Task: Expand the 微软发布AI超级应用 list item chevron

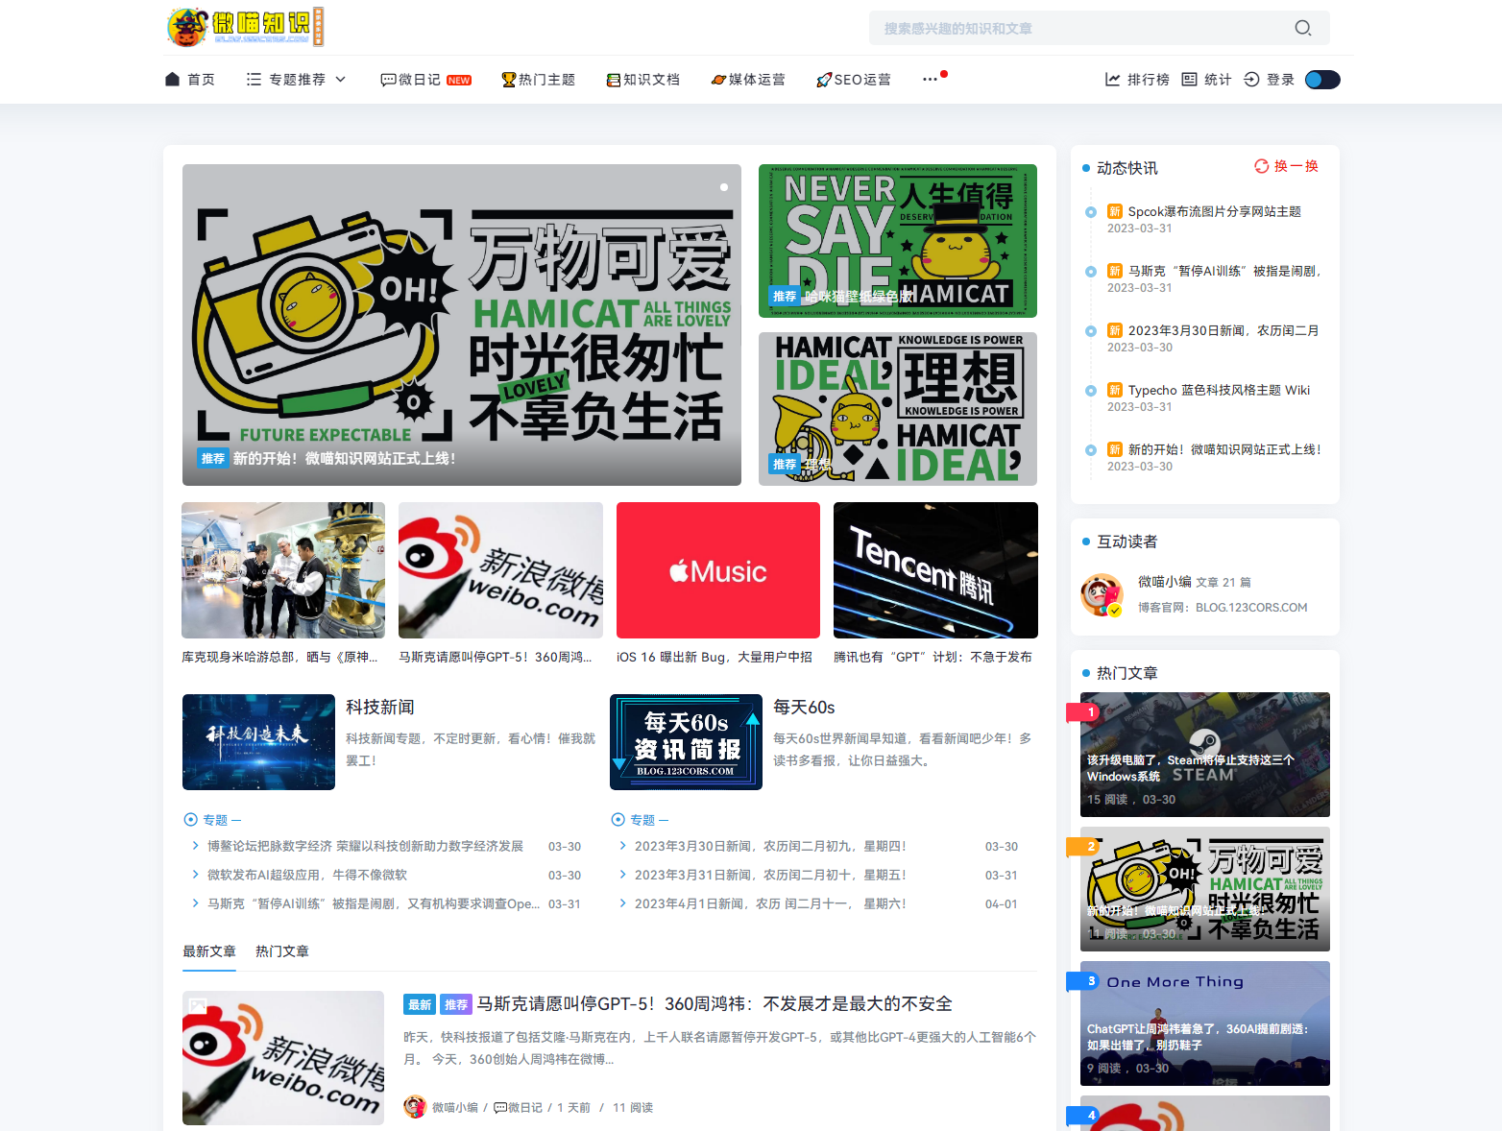Action: [195, 875]
